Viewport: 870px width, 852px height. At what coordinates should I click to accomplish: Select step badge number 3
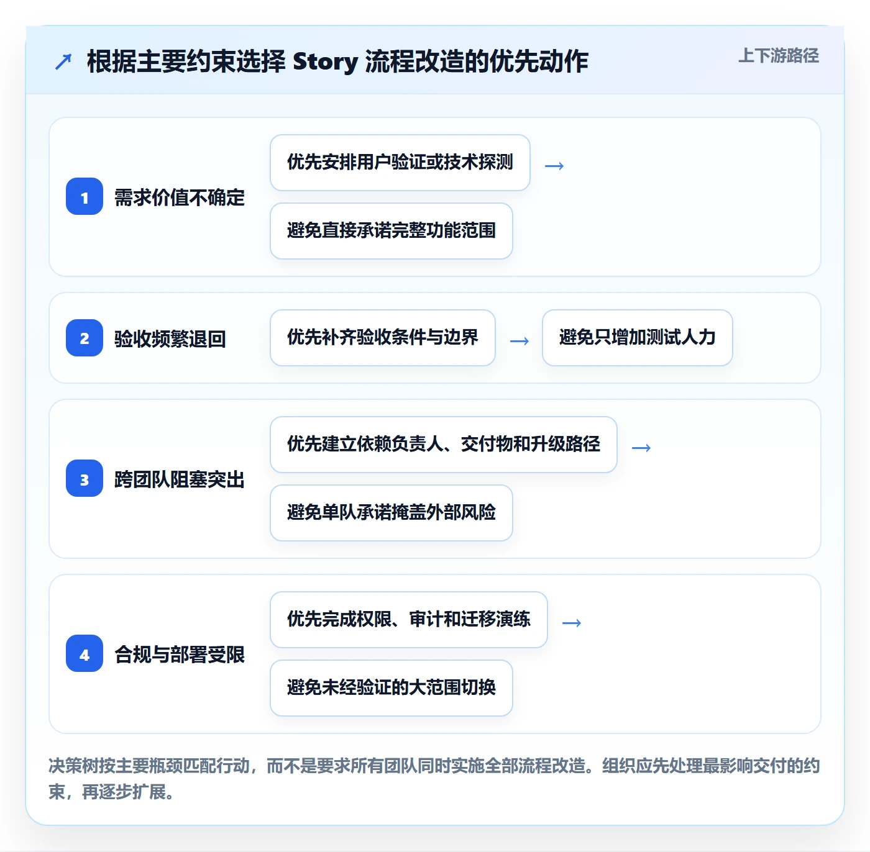(85, 479)
